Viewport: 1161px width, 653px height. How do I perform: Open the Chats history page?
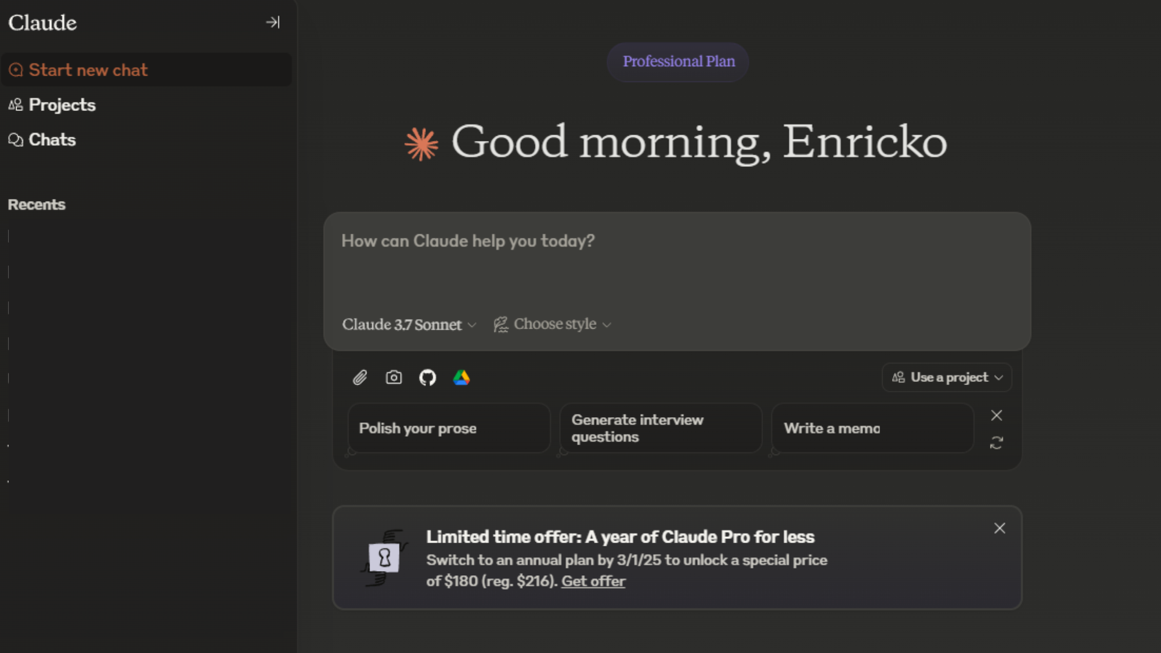52,139
